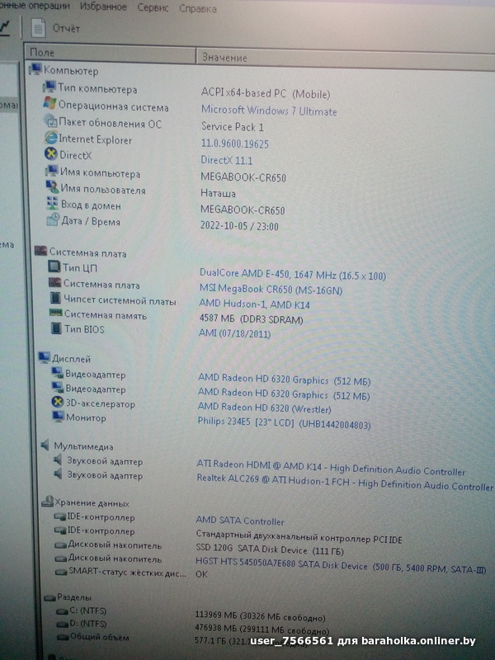Click the Вход в домен row icon
Image resolution: width=495 pixels, height=660 pixels.
click(x=52, y=204)
